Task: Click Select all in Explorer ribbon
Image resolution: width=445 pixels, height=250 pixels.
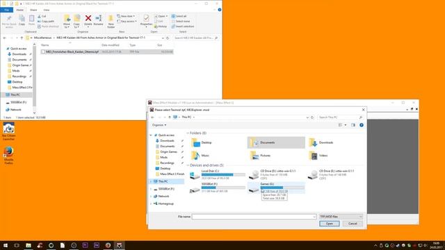Action: pyautogui.click(x=179, y=16)
